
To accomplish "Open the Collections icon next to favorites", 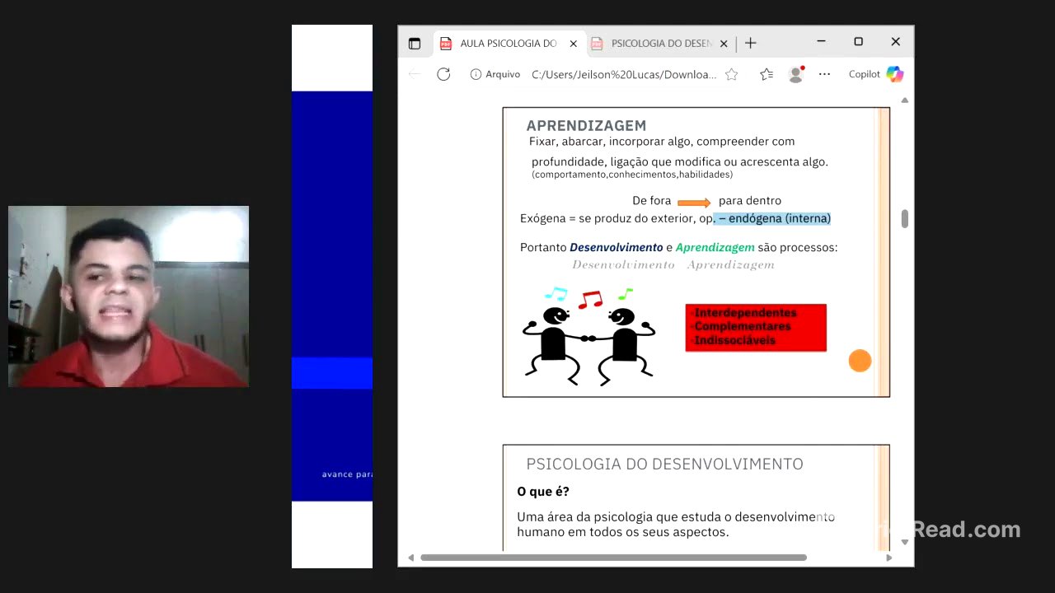I will click(x=767, y=74).
